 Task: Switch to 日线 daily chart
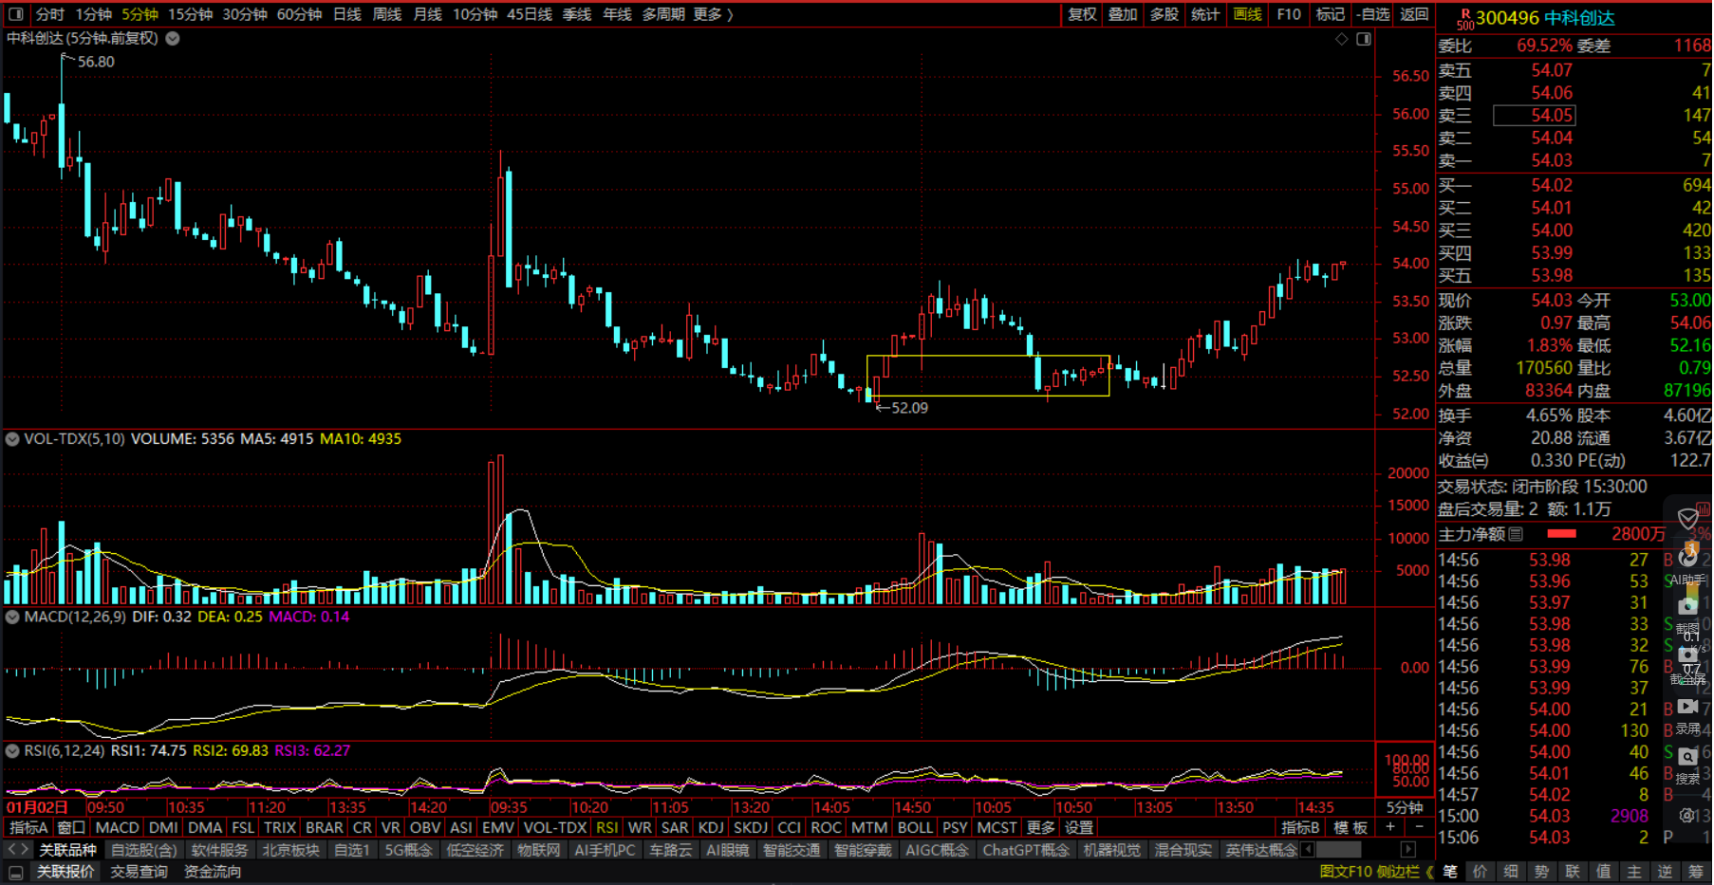[347, 14]
